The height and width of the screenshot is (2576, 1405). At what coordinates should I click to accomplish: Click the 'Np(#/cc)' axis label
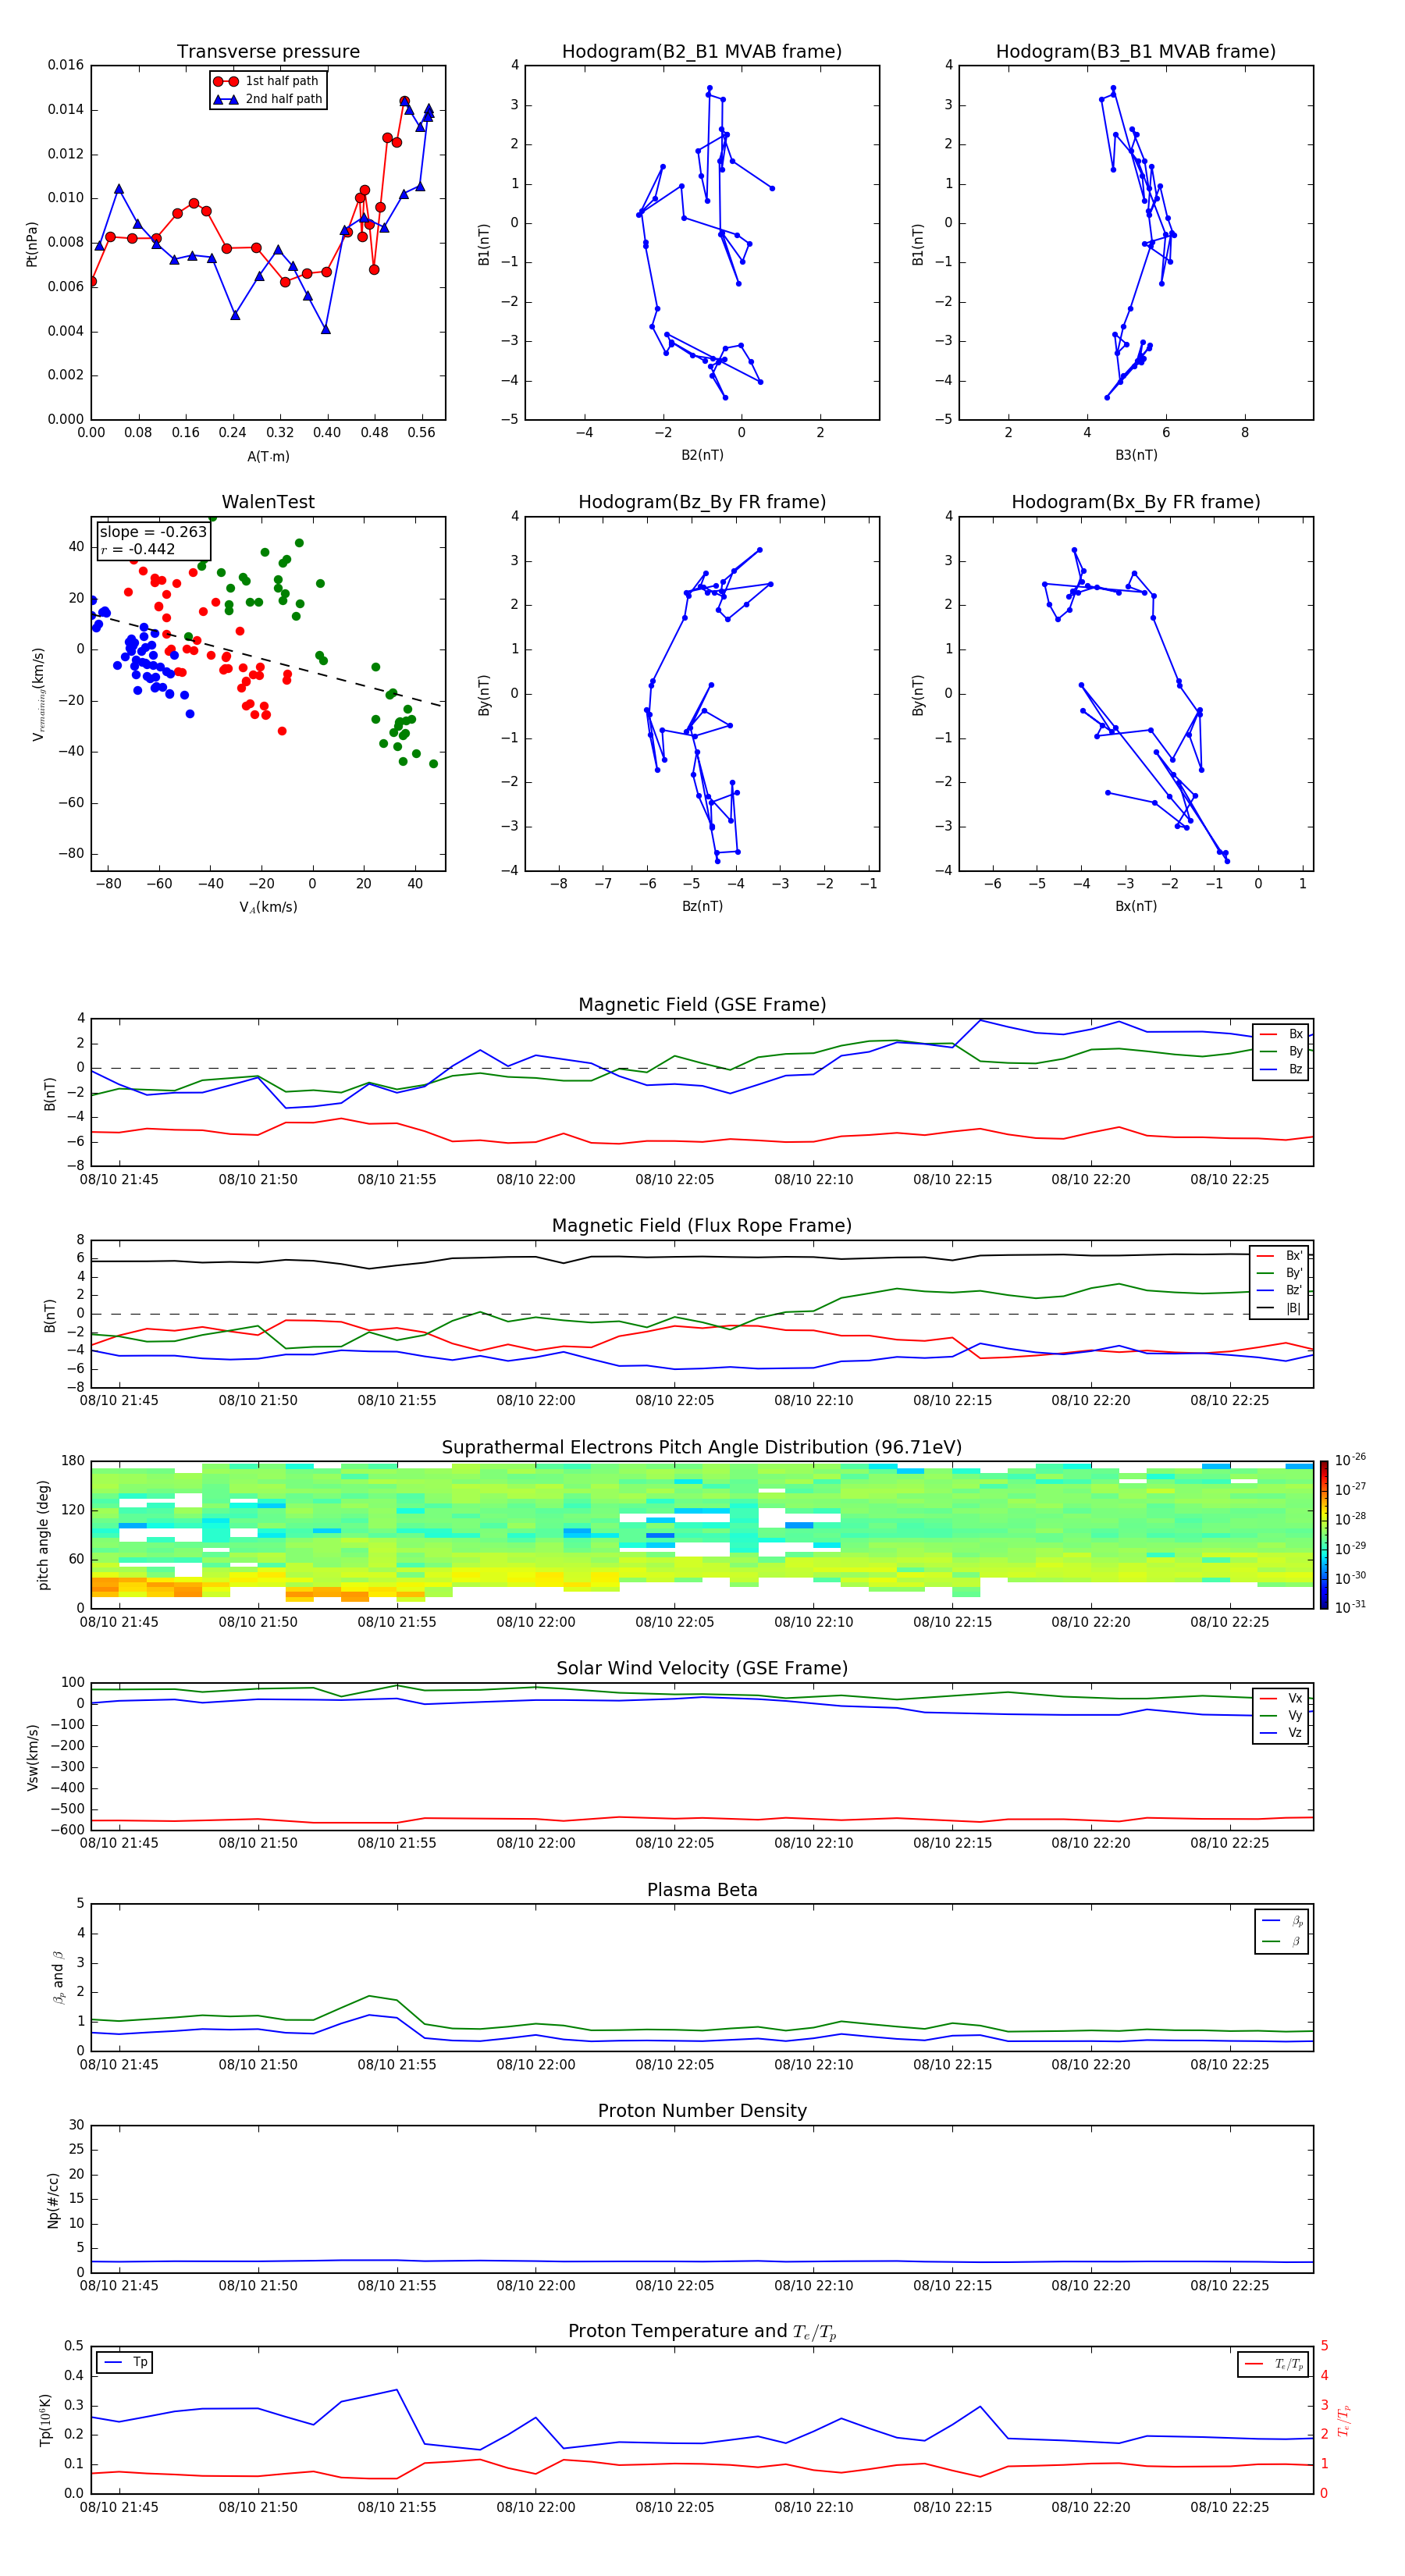[53, 2200]
